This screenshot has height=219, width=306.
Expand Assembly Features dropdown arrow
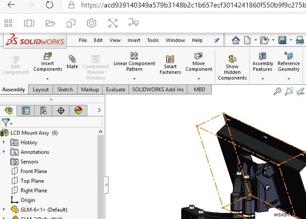tap(263, 79)
